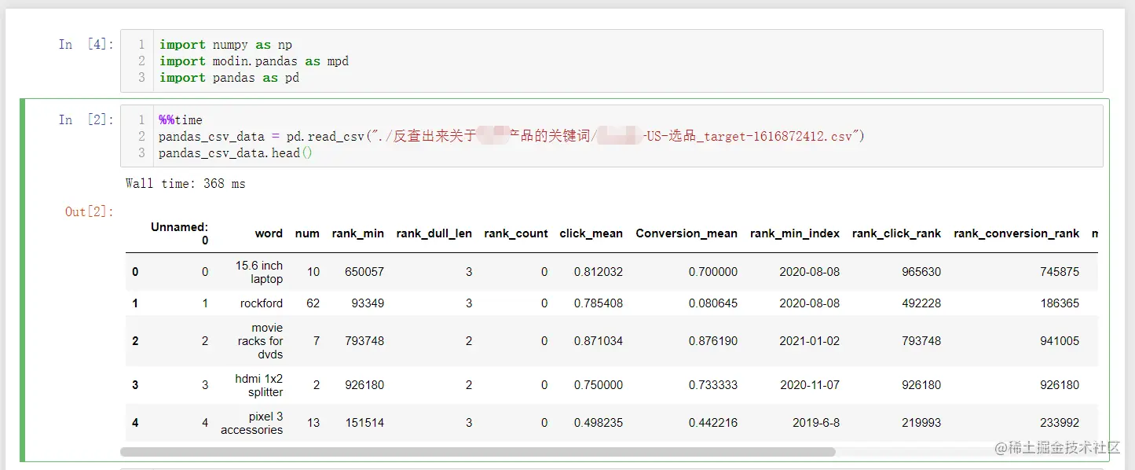Click the '%%time' magic line
This screenshot has width=1135, height=470.
pyautogui.click(x=181, y=120)
